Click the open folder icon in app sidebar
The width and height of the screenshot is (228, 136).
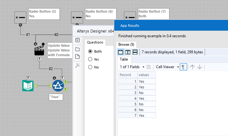77,49
